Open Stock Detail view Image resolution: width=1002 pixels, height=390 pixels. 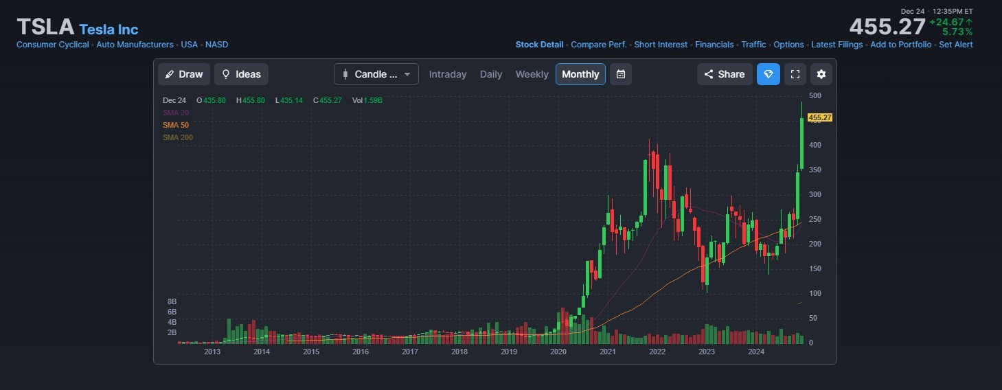coord(539,45)
